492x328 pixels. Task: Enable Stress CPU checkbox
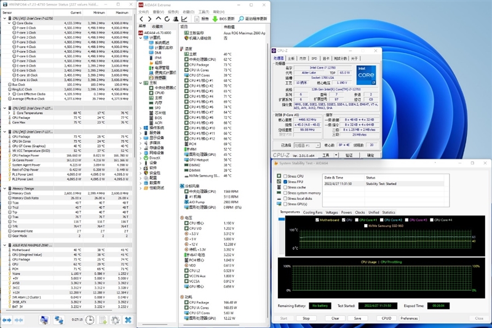(x=285, y=176)
